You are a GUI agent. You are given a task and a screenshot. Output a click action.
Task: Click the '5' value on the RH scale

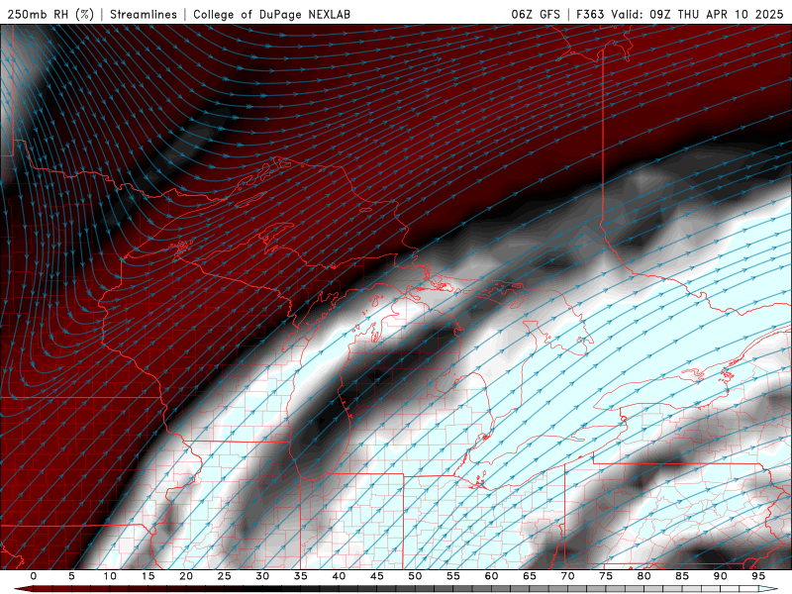click(71, 576)
